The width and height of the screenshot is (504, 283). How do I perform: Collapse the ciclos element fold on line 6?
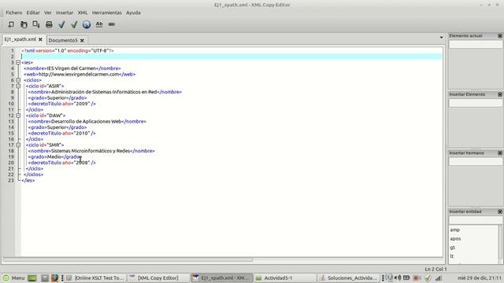pos(18,80)
